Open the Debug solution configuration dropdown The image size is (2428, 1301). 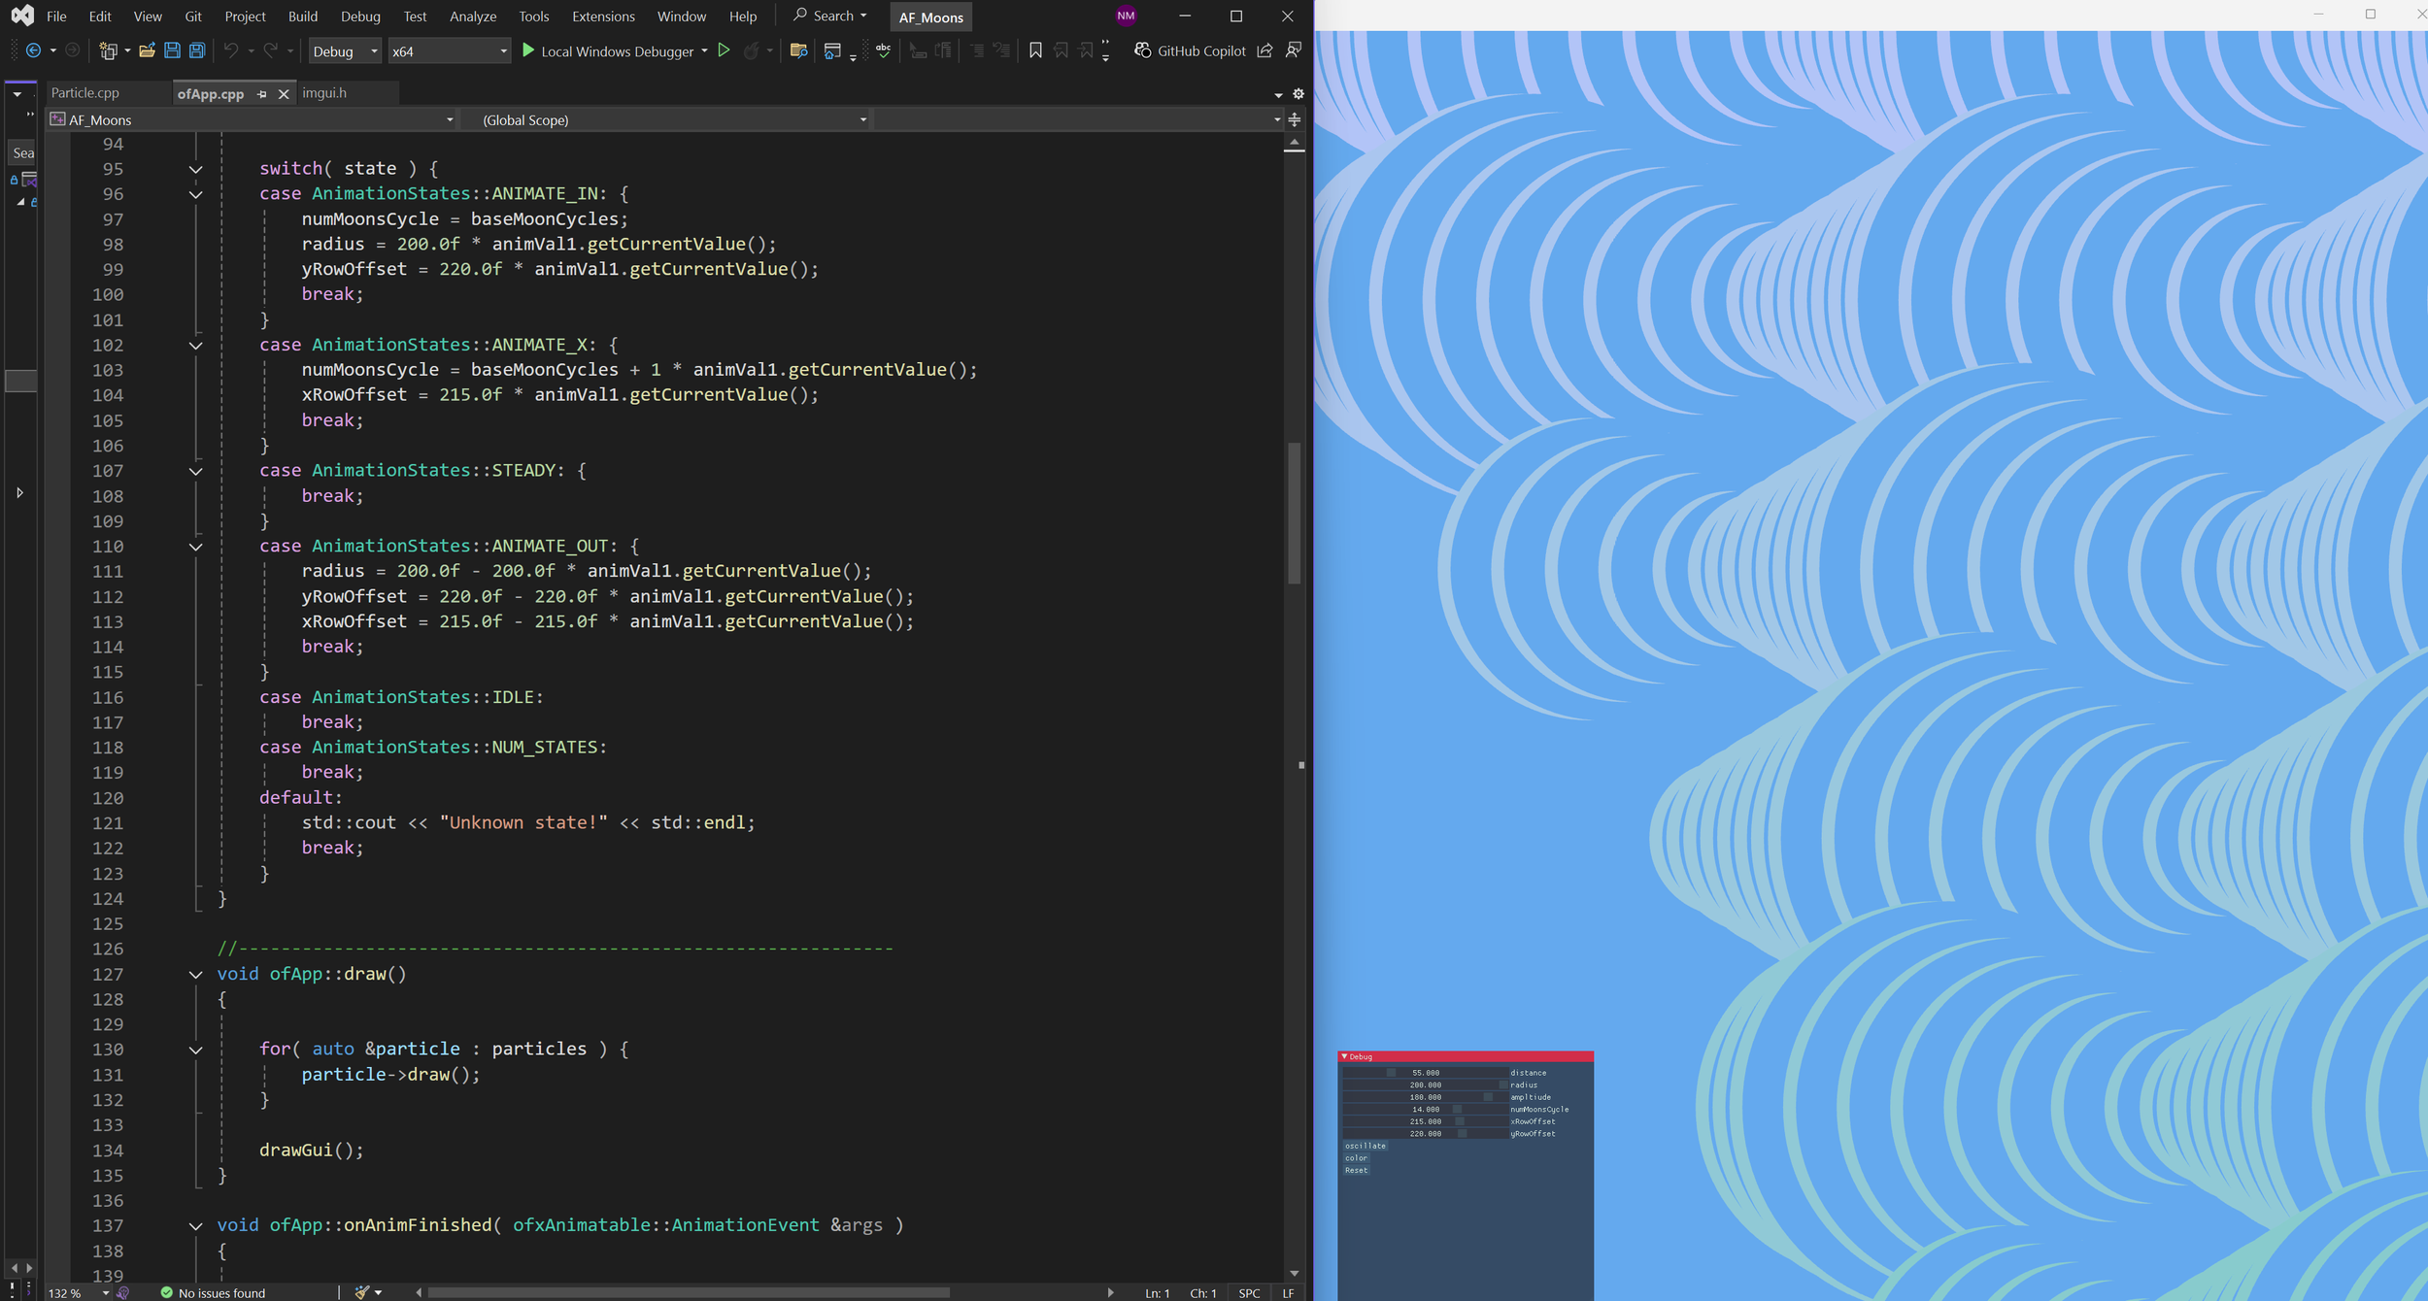[x=345, y=51]
